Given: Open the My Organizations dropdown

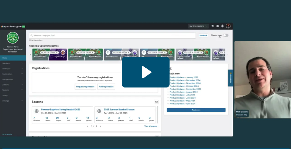Looking at the screenshot, I should pos(199,26).
